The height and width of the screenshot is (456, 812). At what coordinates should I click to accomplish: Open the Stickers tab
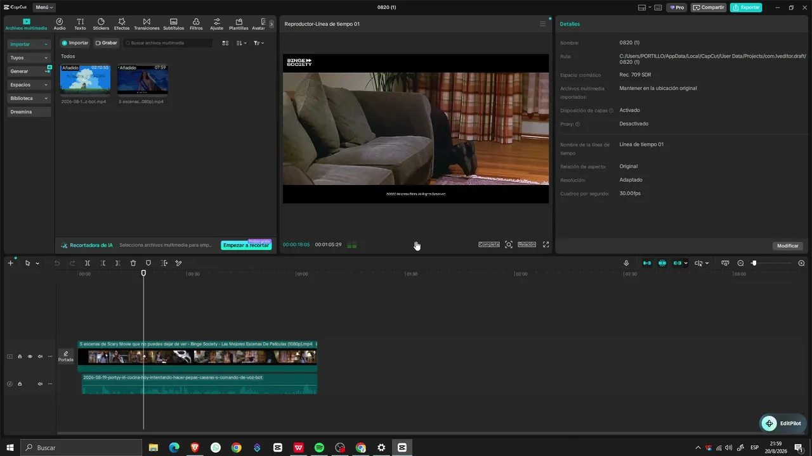pyautogui.click(x=101, y=24)
